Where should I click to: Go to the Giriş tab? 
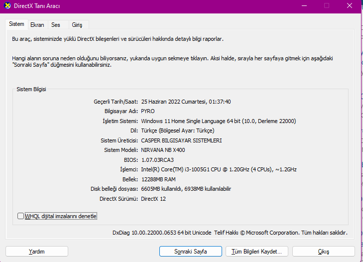77,24
